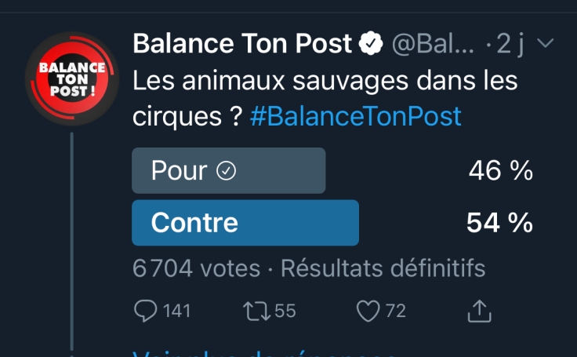This screenshot has width=577, height=357.
Task: Retweet the Balance Ton Post poll
Action: tap(256, 311)
